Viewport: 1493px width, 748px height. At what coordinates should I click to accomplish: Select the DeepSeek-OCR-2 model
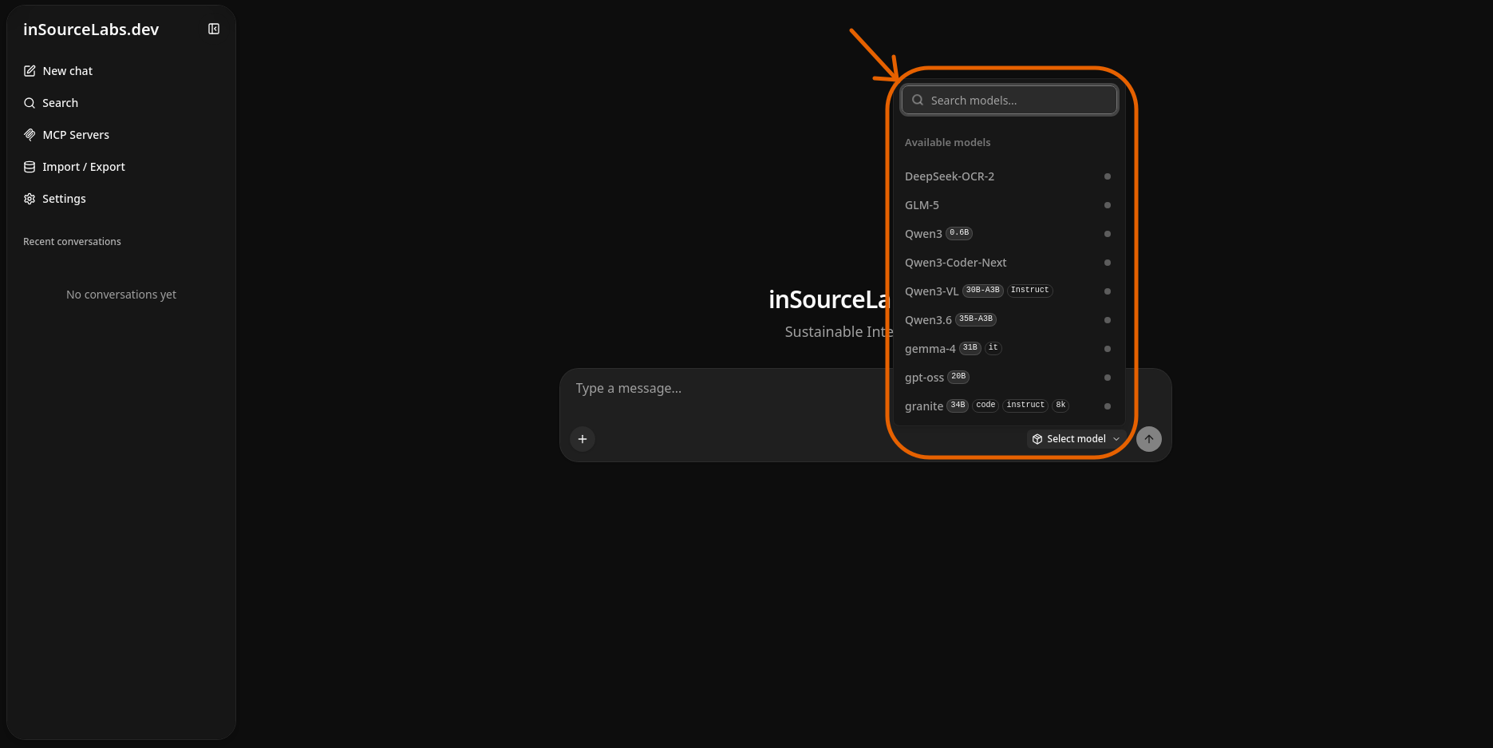pyautogui.click(x=1009, y=176)
